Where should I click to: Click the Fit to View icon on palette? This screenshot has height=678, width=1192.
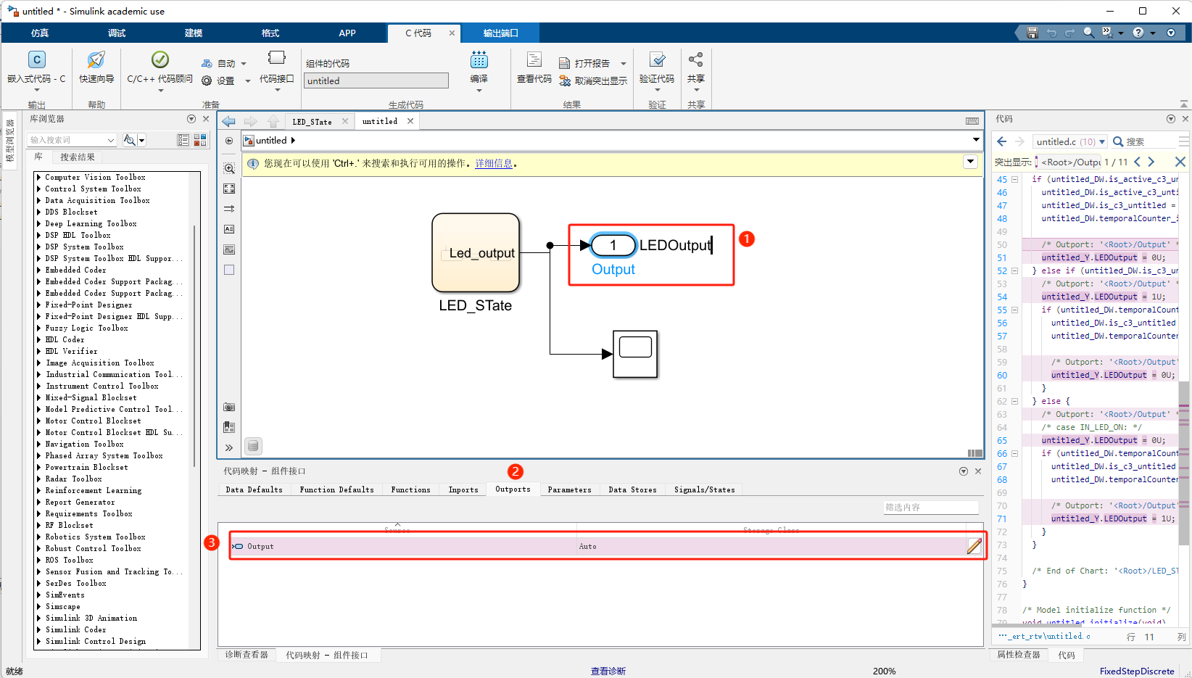pos(229,189)
